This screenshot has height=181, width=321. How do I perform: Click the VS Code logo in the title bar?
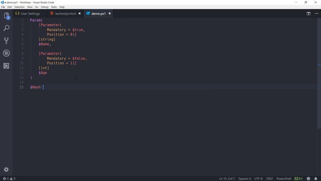[2, 3]
